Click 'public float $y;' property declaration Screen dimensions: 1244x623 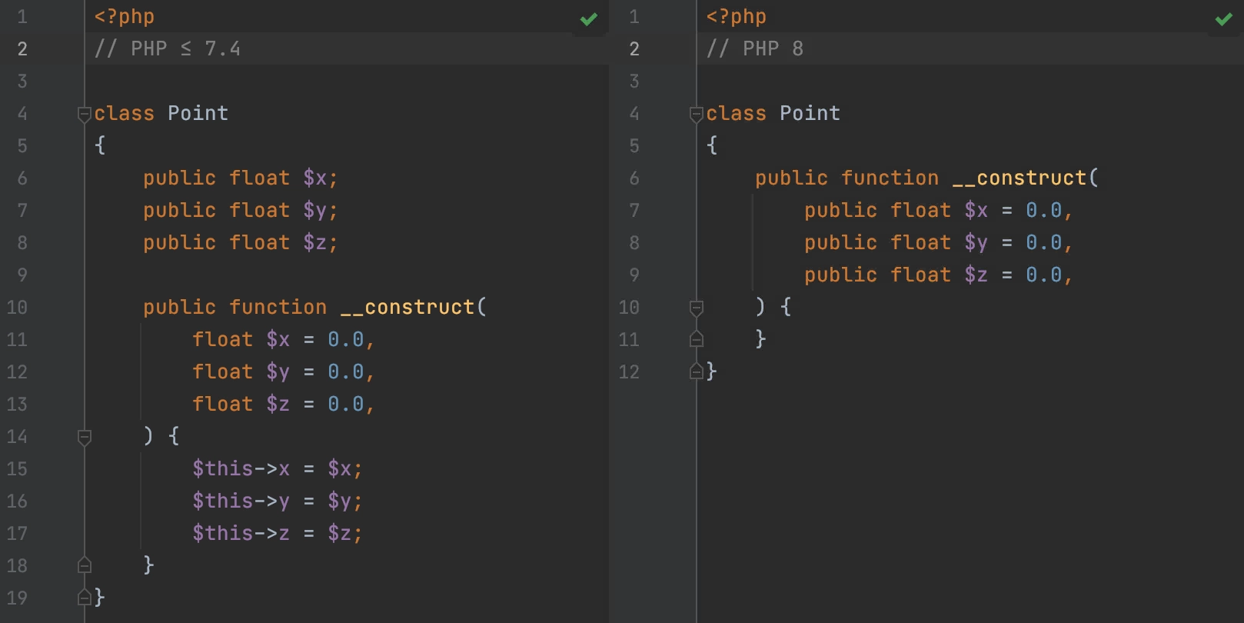click(x=241, y=211)
